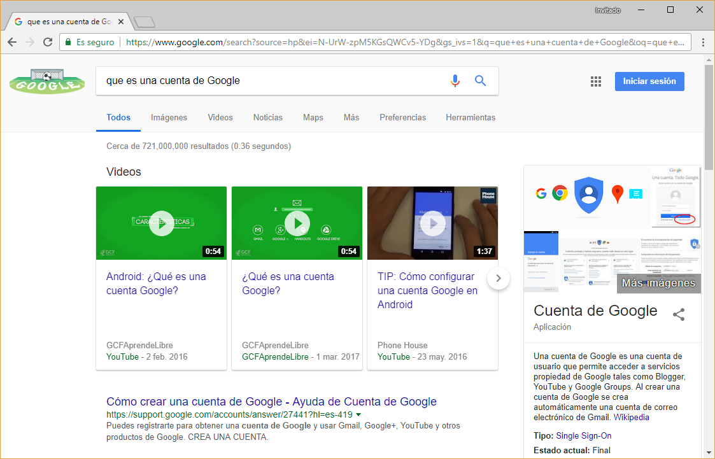Click the account settings screenshot thumbnail
715x459 pixels.
point(599,262)
